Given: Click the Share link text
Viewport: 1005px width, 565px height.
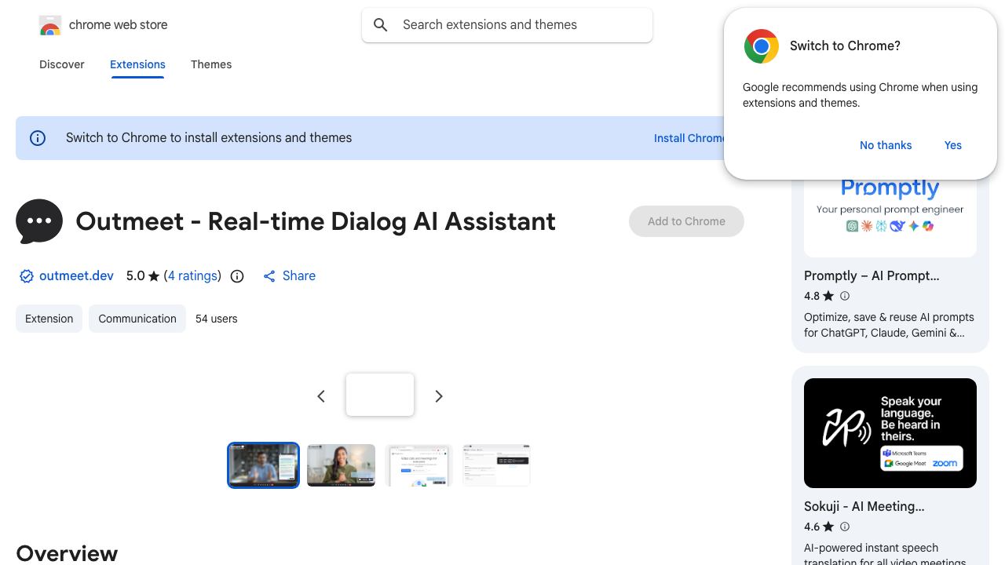Looking at the screenshot, I should 299,276.
